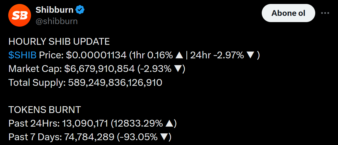Click the HOURLY SHIB UPDATE heading text
The width and height of the screenshot is (338, 145).
pos(59,42)
